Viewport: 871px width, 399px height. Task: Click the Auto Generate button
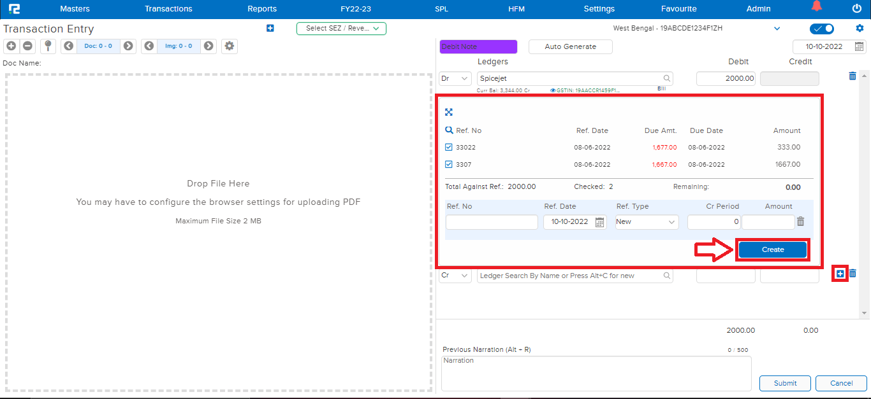570,46
